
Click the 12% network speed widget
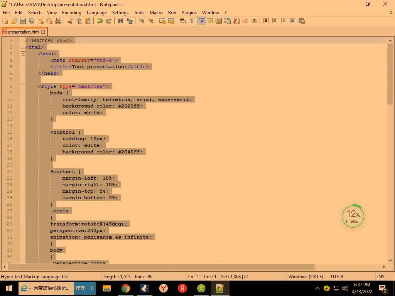pos(353,216)
